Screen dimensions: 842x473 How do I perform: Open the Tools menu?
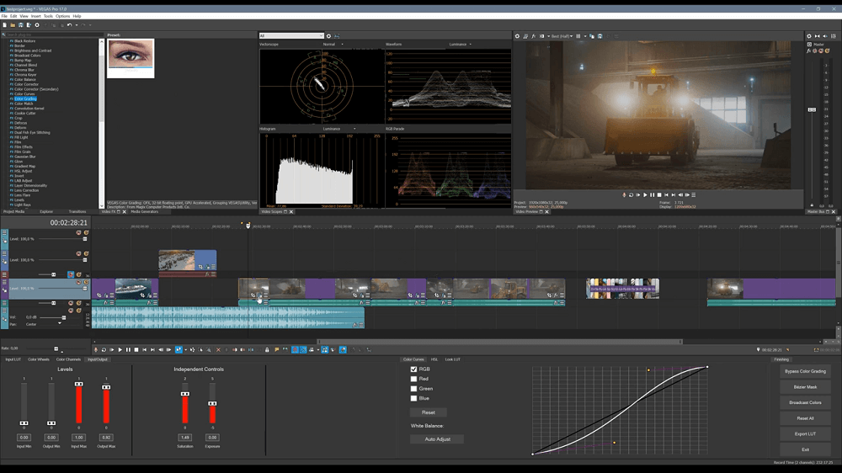click(x=48, y=16)
